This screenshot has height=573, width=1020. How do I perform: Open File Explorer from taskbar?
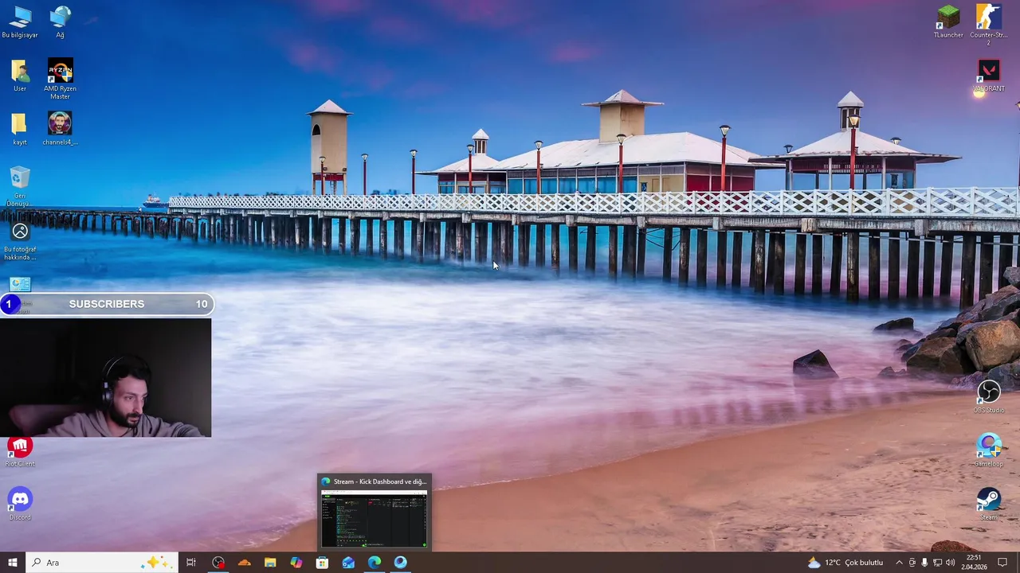[270, 563]
